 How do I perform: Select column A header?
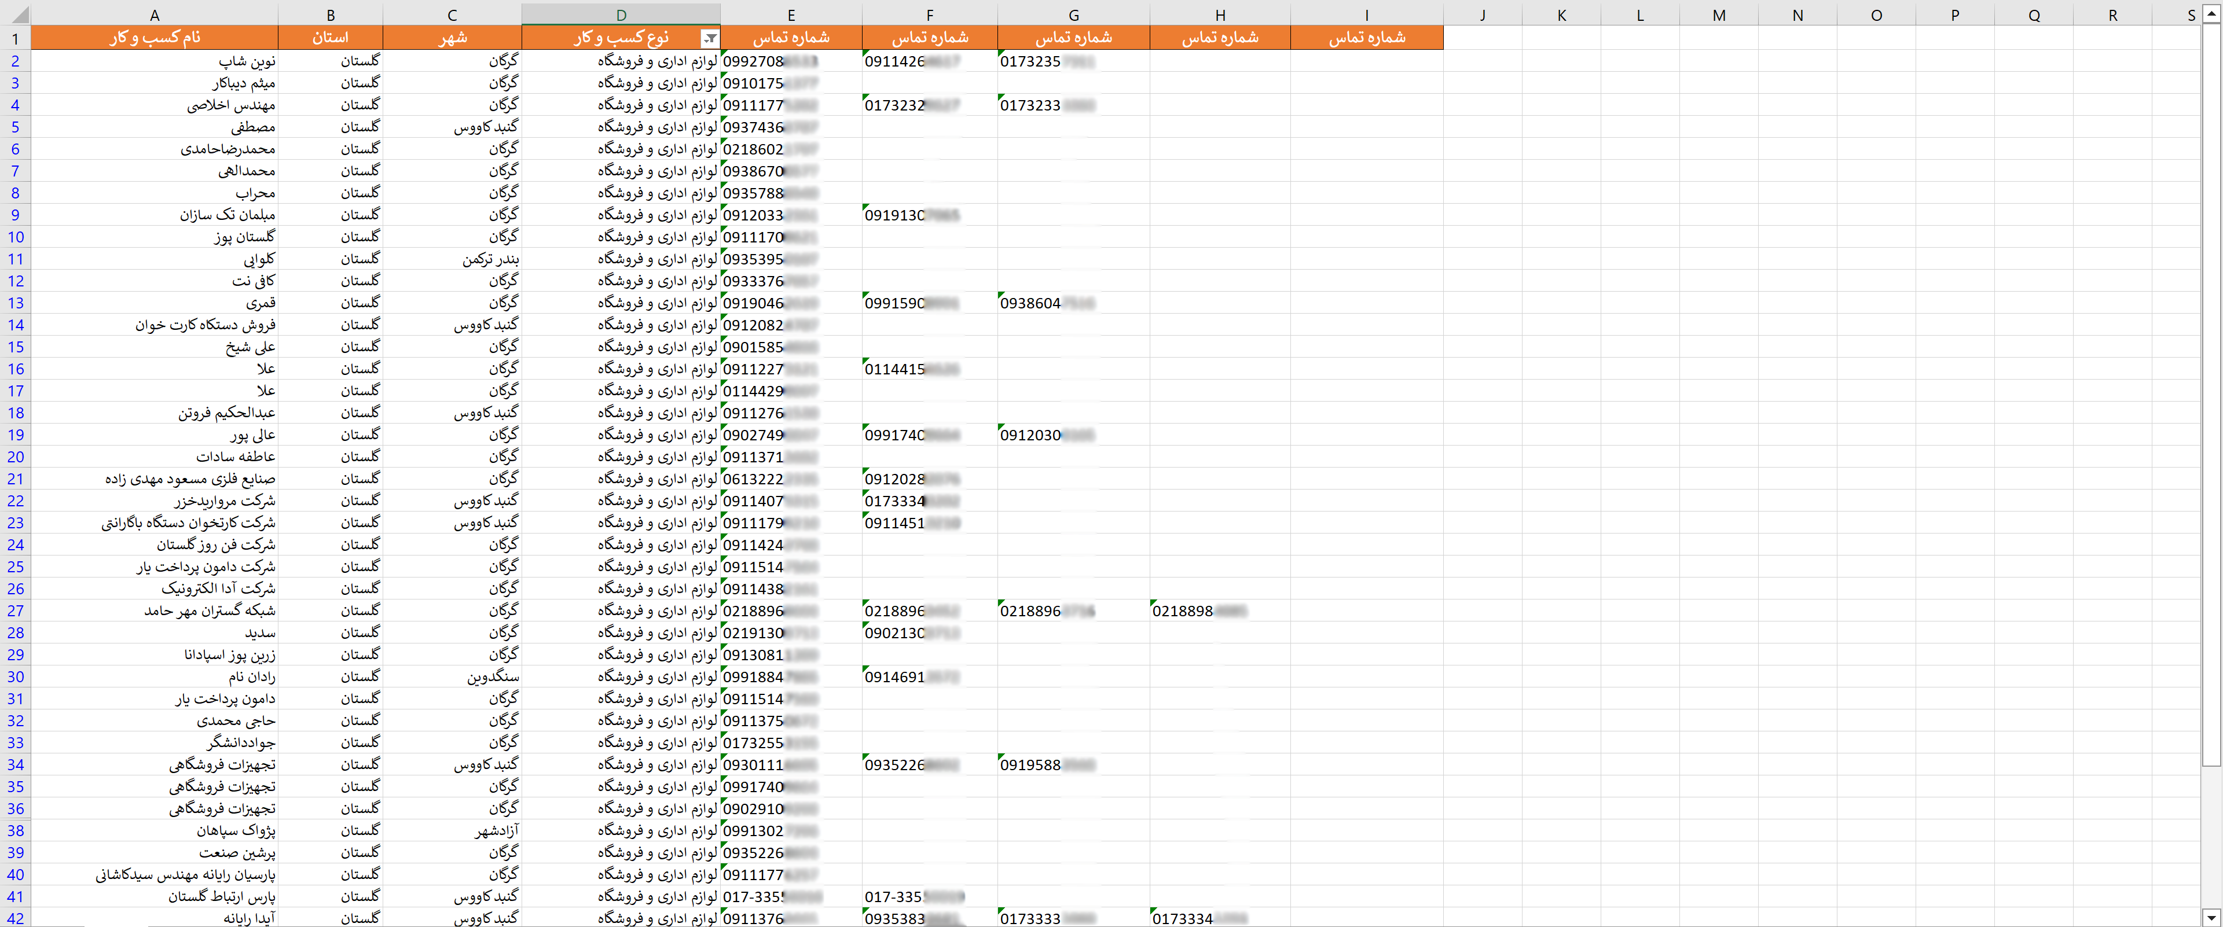click(155, 14)
